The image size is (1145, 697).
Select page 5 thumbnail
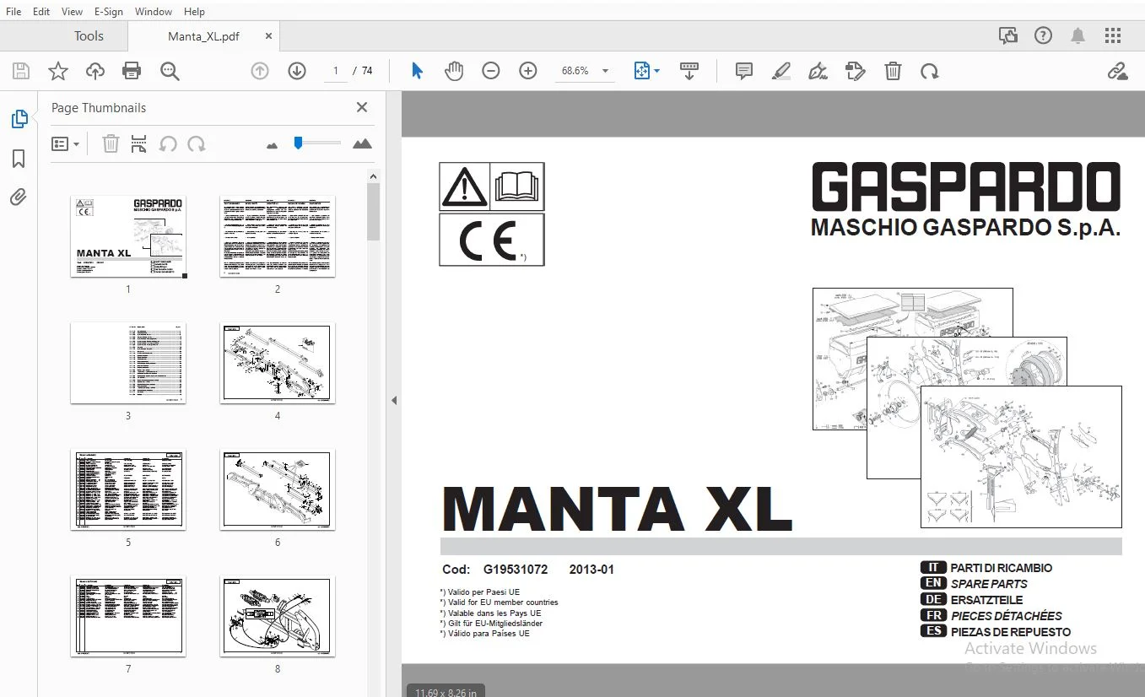coord(128,490)
